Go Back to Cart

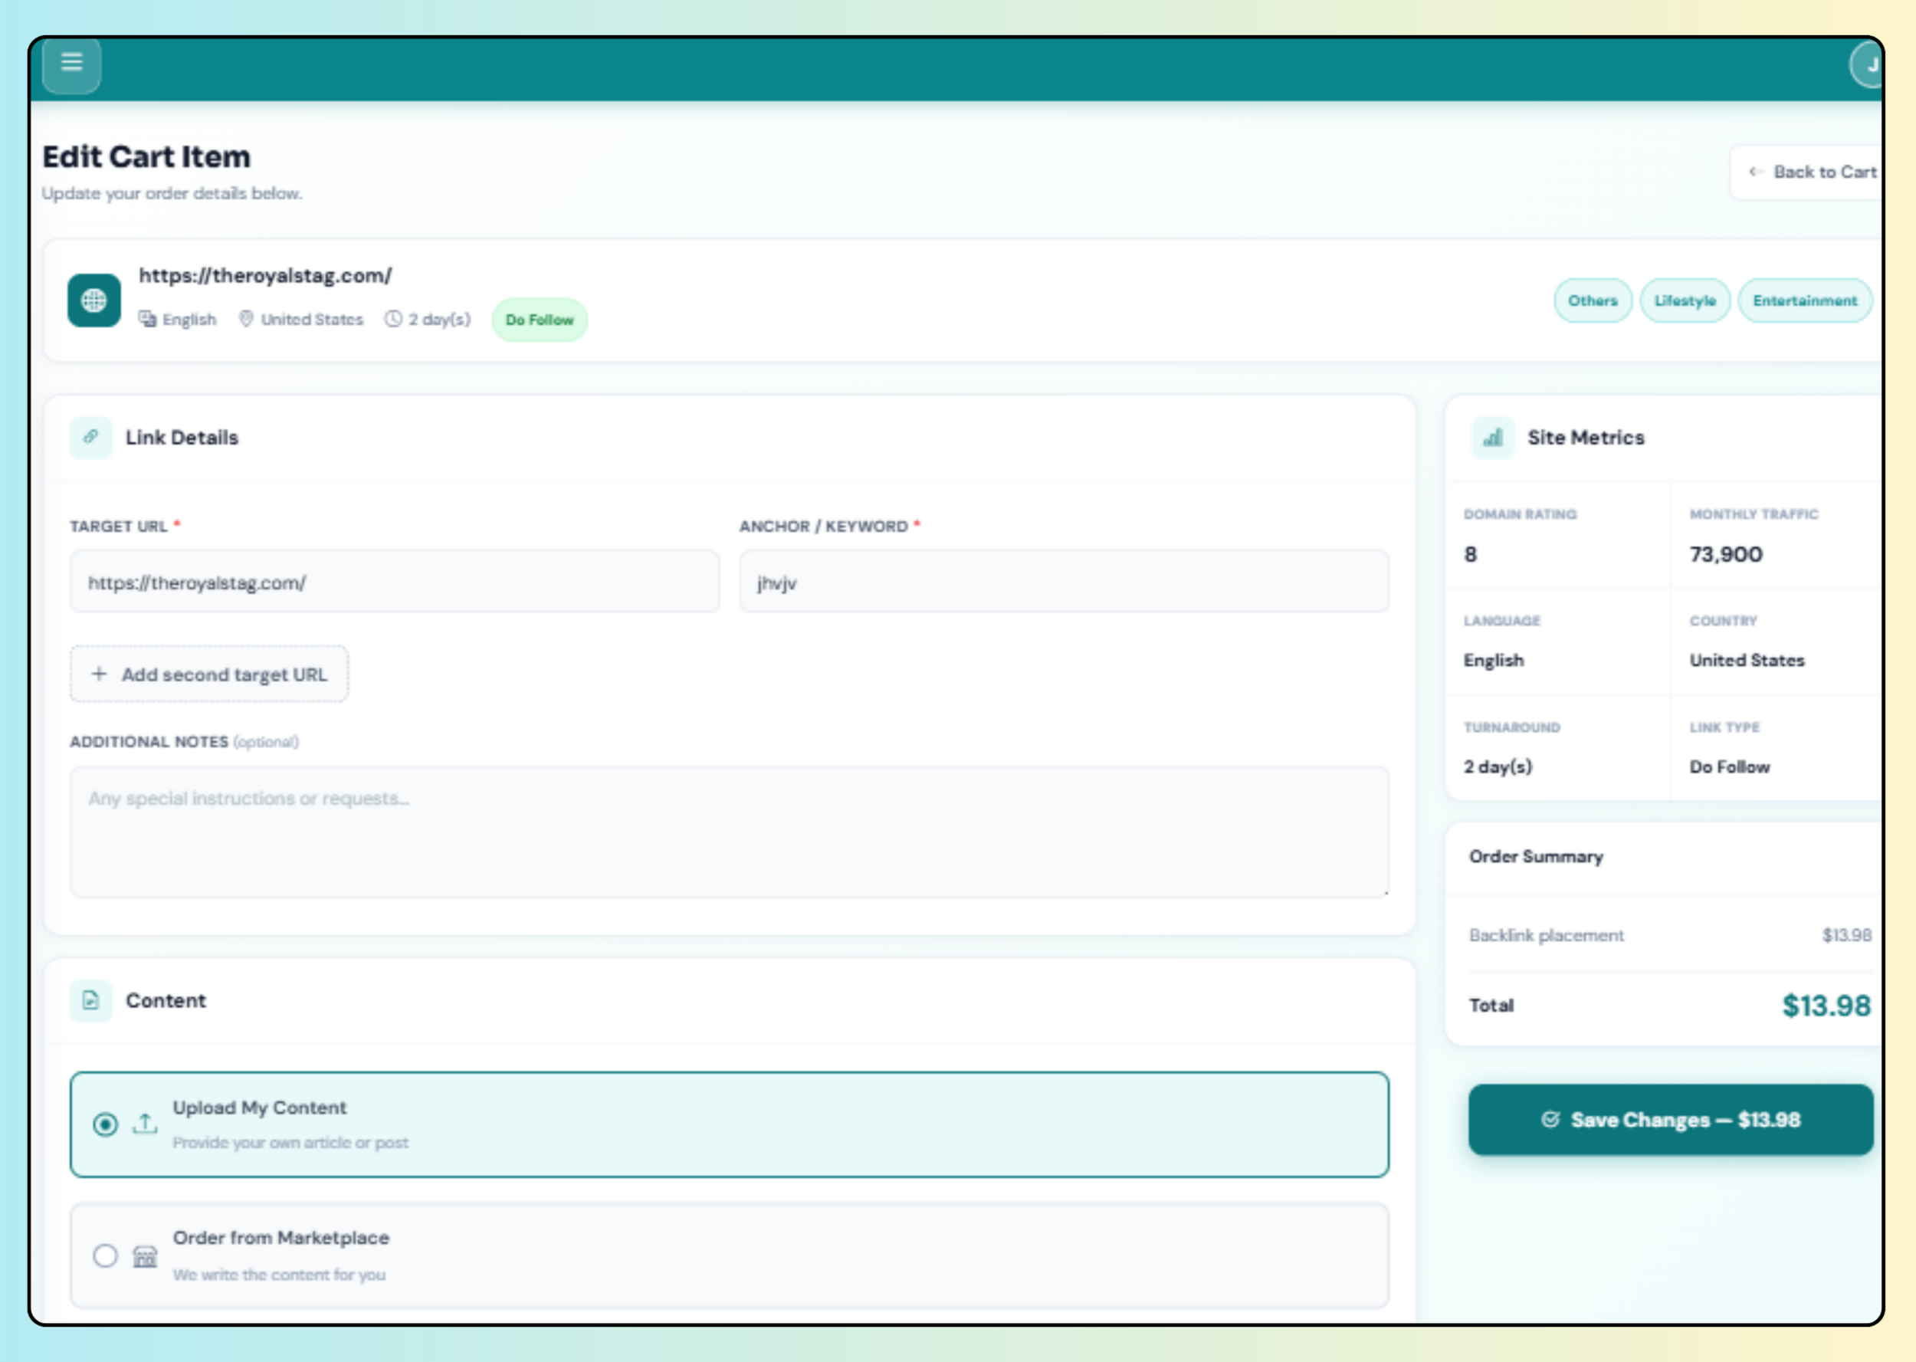[x=1807, y=172]
